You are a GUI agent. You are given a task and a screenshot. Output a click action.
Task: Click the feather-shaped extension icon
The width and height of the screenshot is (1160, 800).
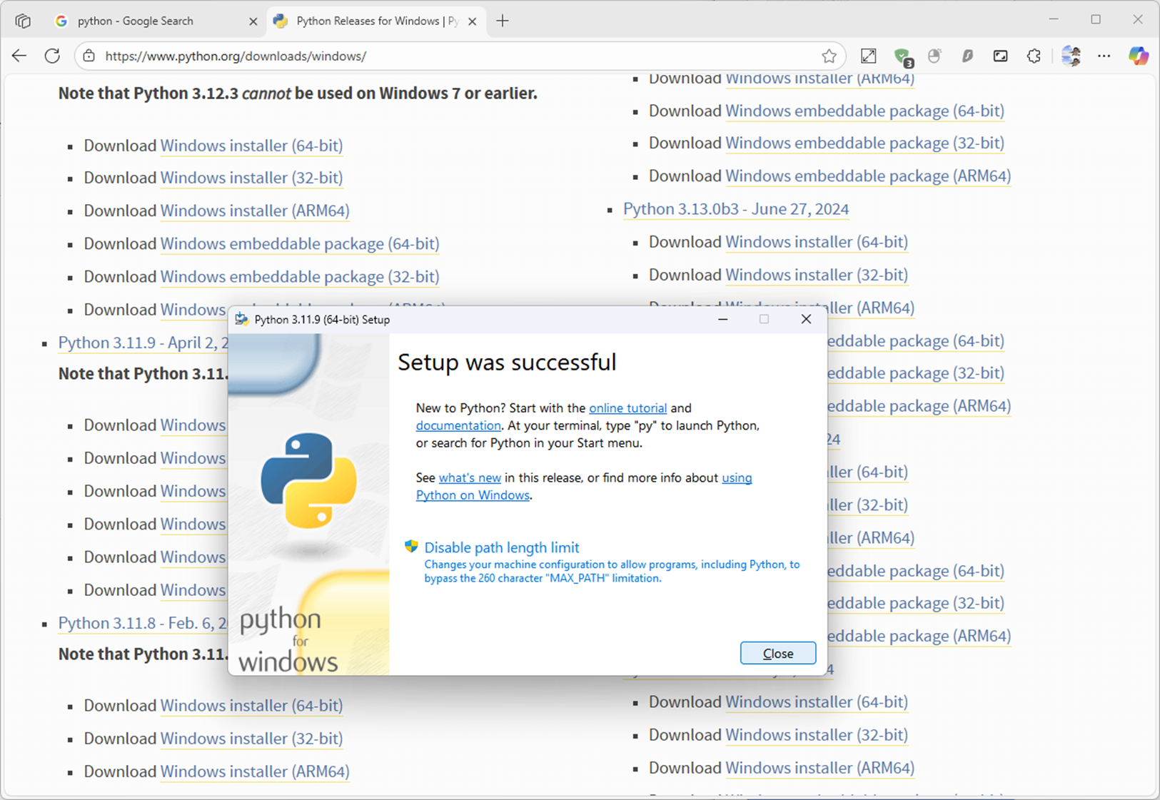[967, 56]
